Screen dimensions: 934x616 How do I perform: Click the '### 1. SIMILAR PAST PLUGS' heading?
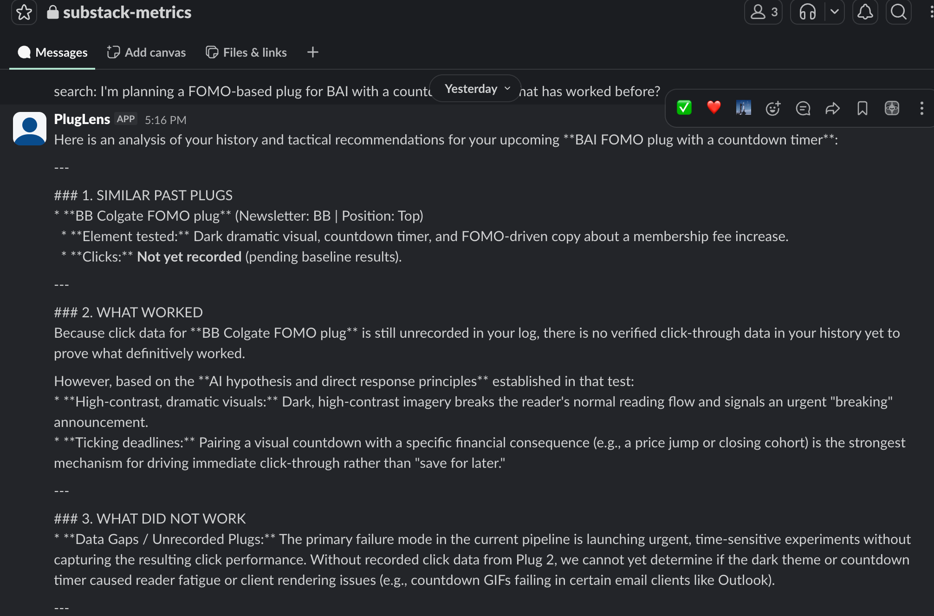[143, 196]
